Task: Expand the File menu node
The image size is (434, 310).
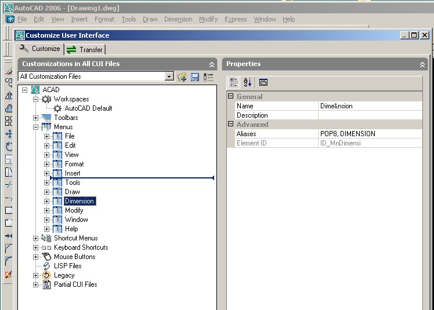Action: tap(47, 136)
